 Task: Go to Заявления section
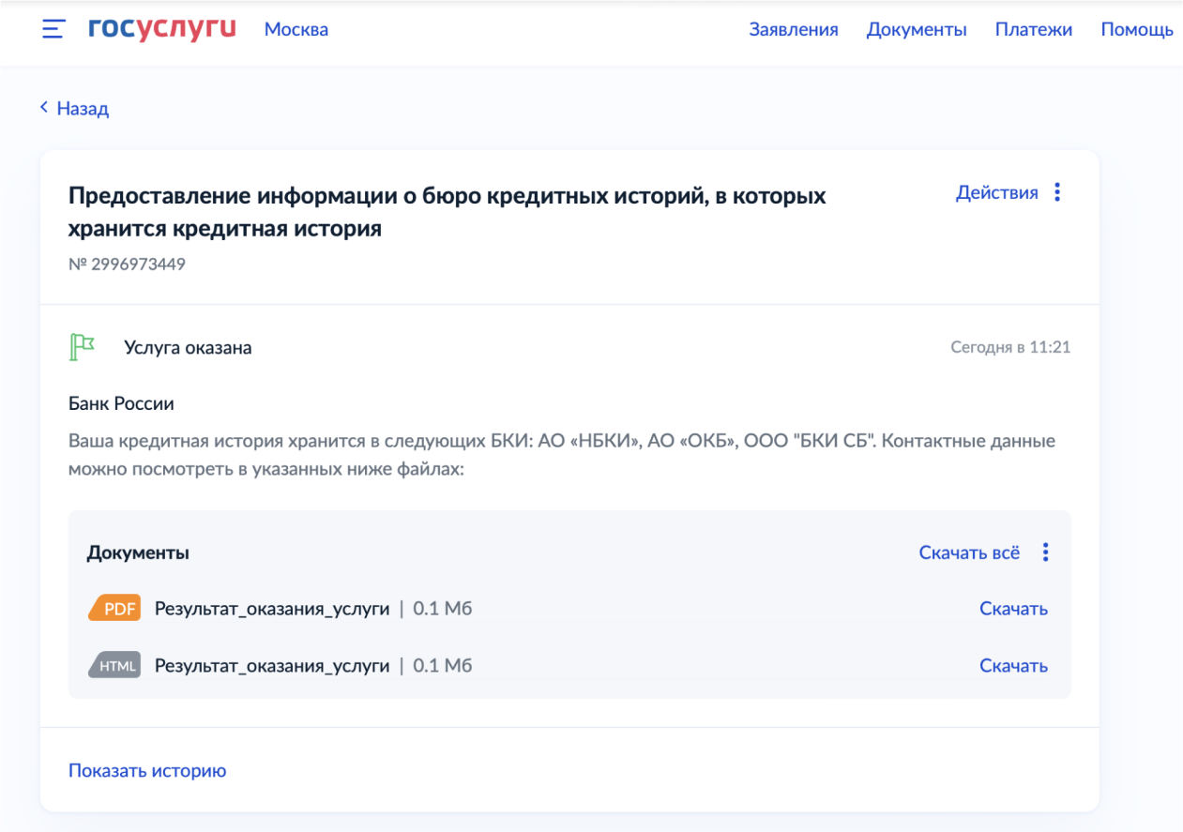point(793,29)
